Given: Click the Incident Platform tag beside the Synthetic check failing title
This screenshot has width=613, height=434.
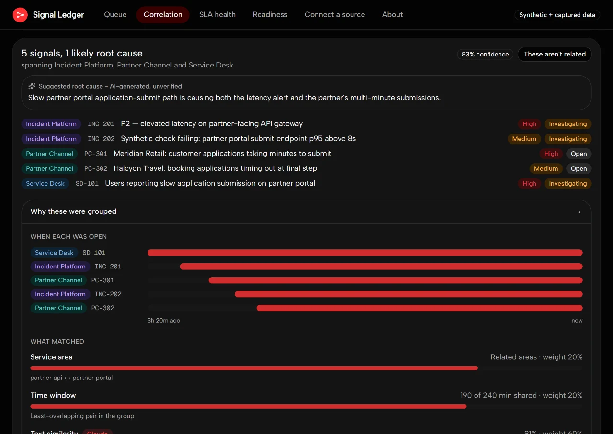Looking at the screenshot, I should [x=51, y=139].
